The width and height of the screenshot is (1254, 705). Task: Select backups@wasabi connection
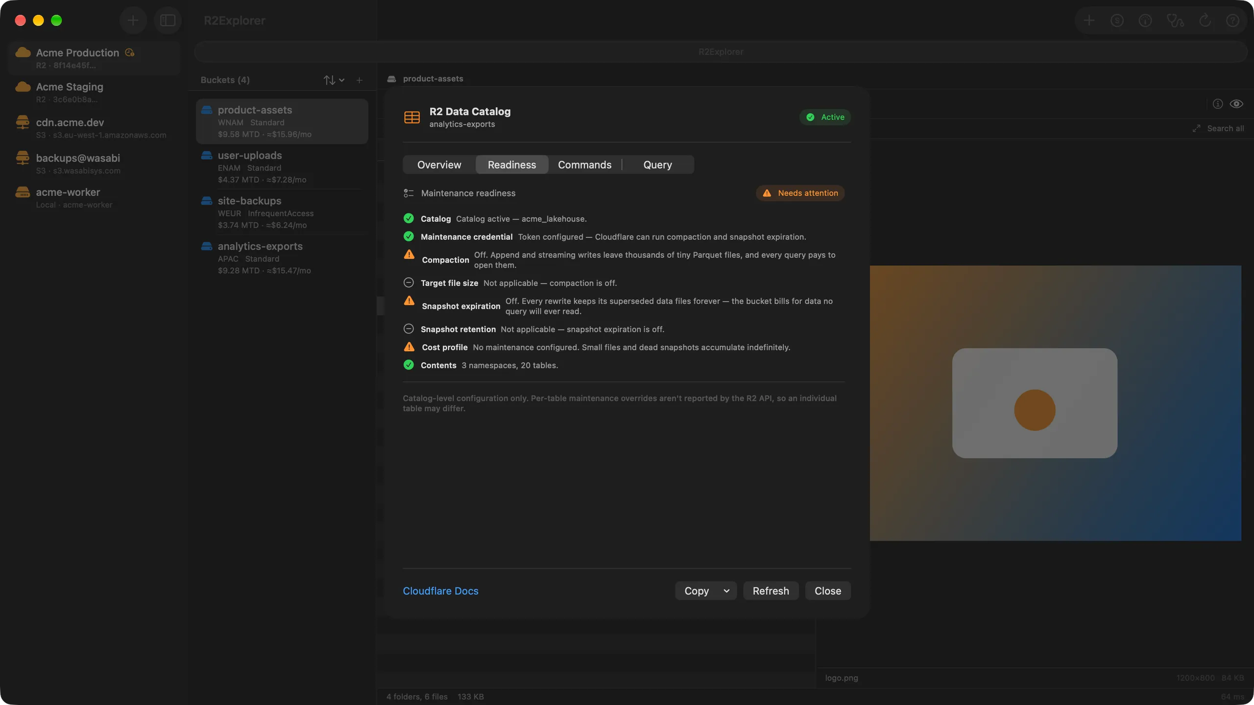94,164
